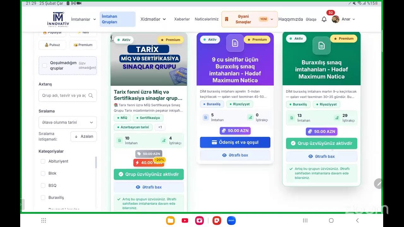
Task: Click the Aktiv status badge on the purple card
Action: coord(210,40)
